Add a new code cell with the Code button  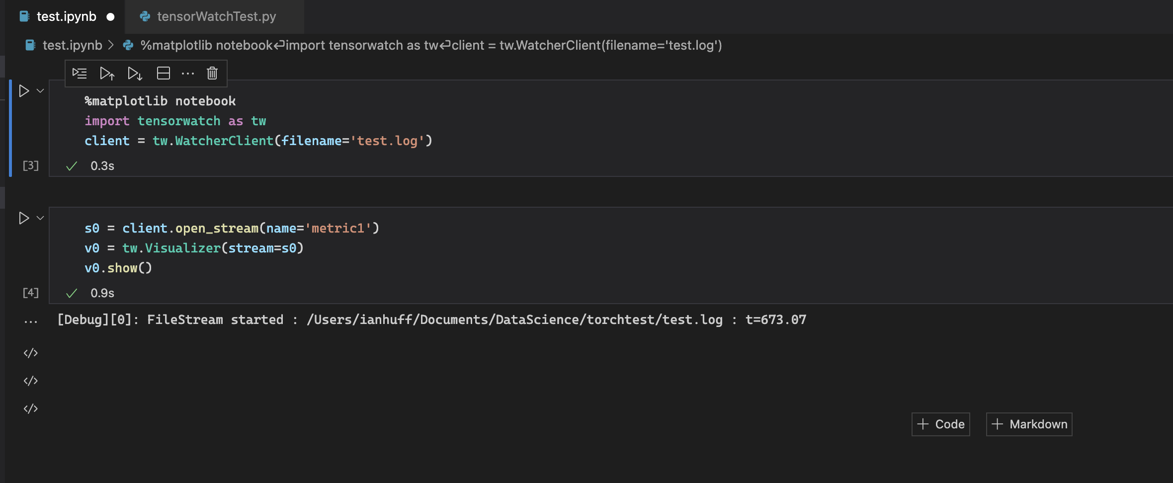pyautogui.click(x=940, y=424)
